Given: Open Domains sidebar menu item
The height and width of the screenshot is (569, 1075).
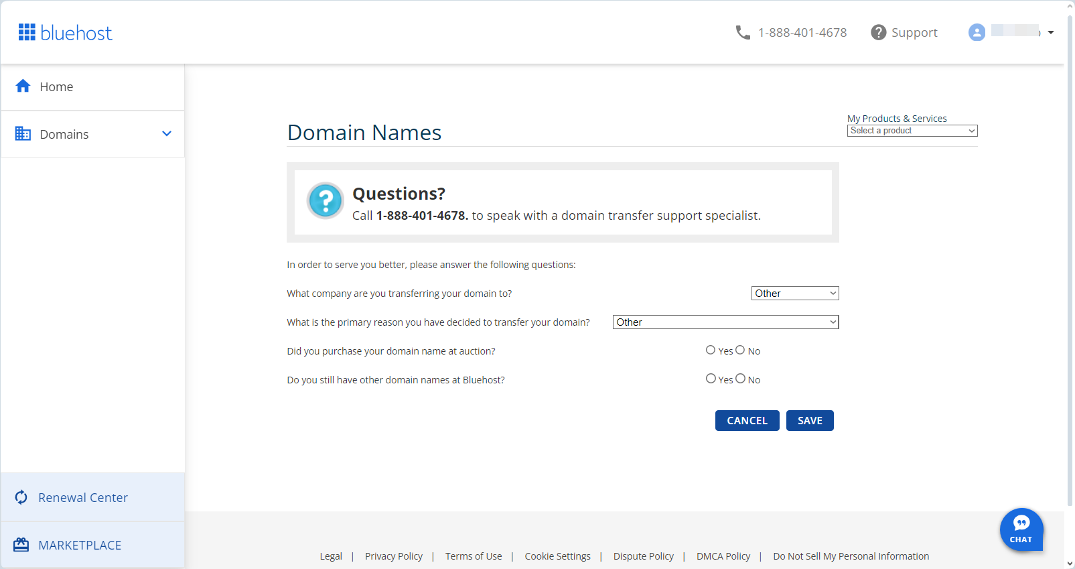Looking at the screenshot, I should coord(92,134).
